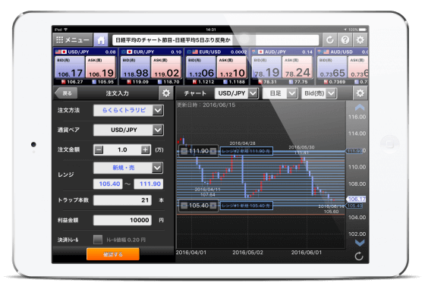The image size is (425, 289).
Task: Tap AUD/JPY ASK 78.24 tile
Action: (x=297, y=67)
